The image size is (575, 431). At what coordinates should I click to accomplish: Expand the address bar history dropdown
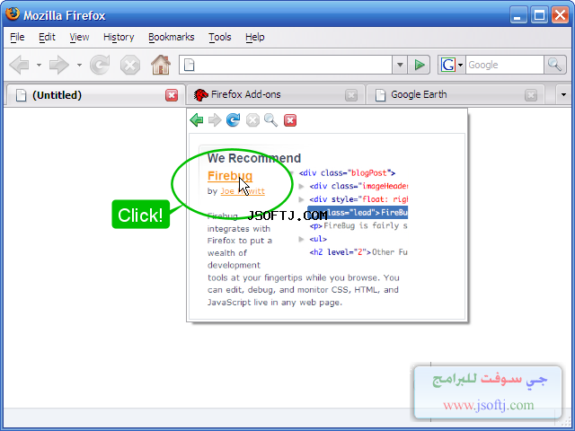[x=400, y=65]
